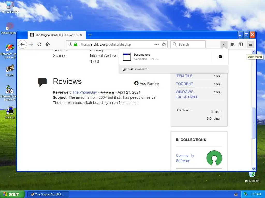Reload the archive.org page

click(39, 44)
